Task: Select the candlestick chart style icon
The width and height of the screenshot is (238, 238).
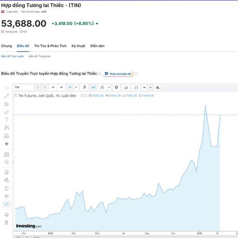Action: click(x=84, y=87)
